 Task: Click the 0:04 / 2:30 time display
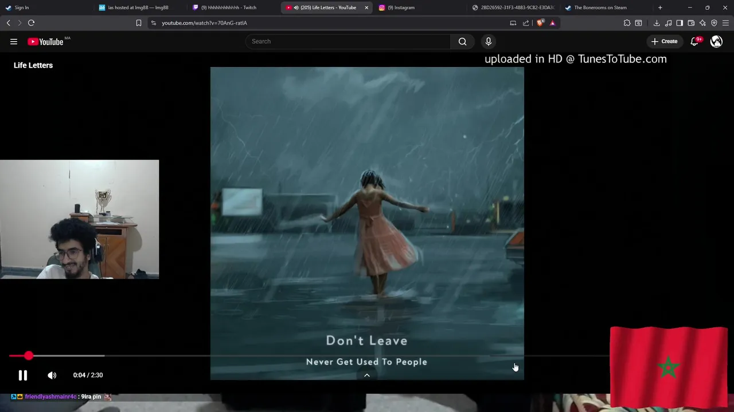pyautogui.click(x=88, y=375)
